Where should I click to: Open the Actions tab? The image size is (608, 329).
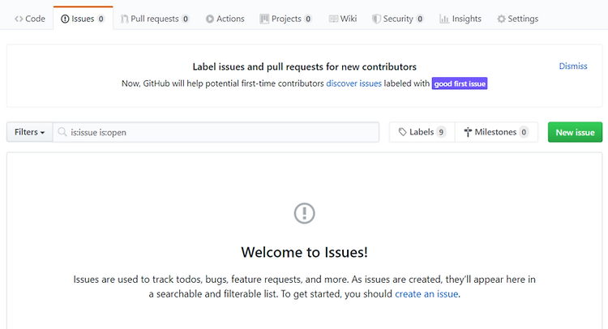click(225, 19)
